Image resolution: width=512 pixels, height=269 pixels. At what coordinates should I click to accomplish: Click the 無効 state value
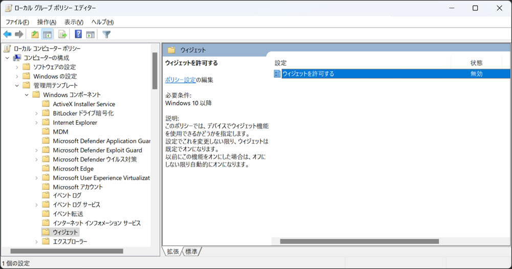476,74
